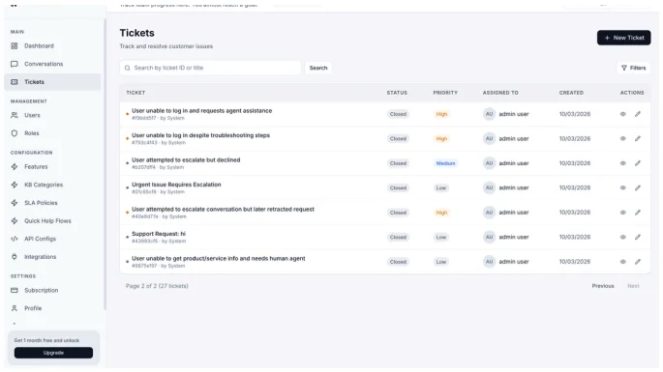Click the Search button
663x372 pixels.
click(318, 68)
